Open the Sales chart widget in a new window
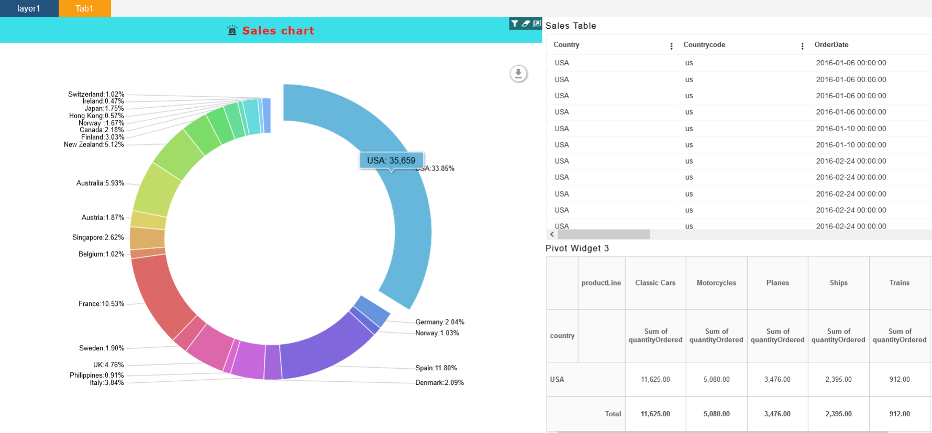The width and height of the screenshot is (932, 433). [537, 24]
